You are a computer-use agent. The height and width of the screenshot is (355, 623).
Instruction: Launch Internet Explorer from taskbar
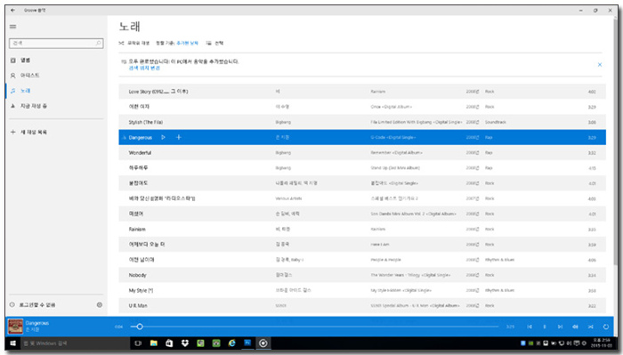point(231,343)
